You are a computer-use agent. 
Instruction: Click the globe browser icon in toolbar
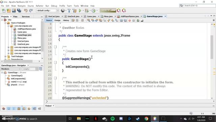(63, 11)
